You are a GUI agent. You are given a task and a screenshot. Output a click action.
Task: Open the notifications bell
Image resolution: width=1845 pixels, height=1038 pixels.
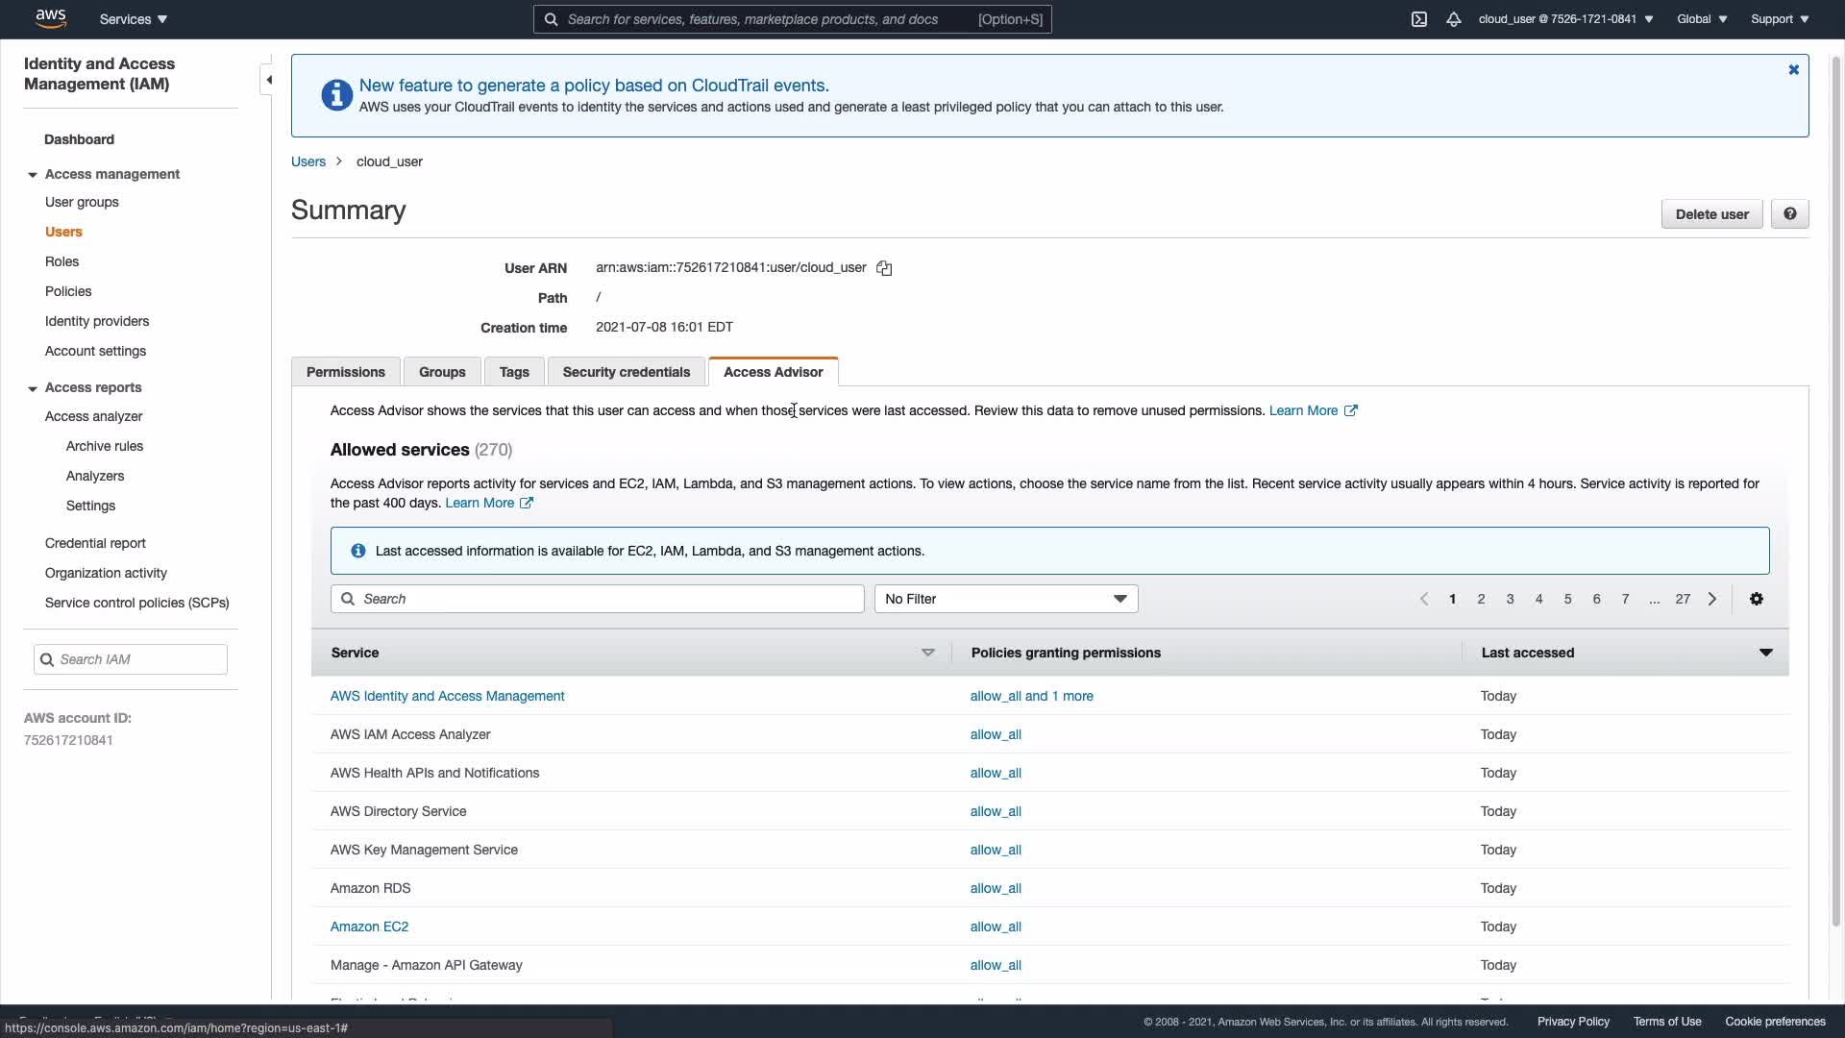tap(1454, 19)
